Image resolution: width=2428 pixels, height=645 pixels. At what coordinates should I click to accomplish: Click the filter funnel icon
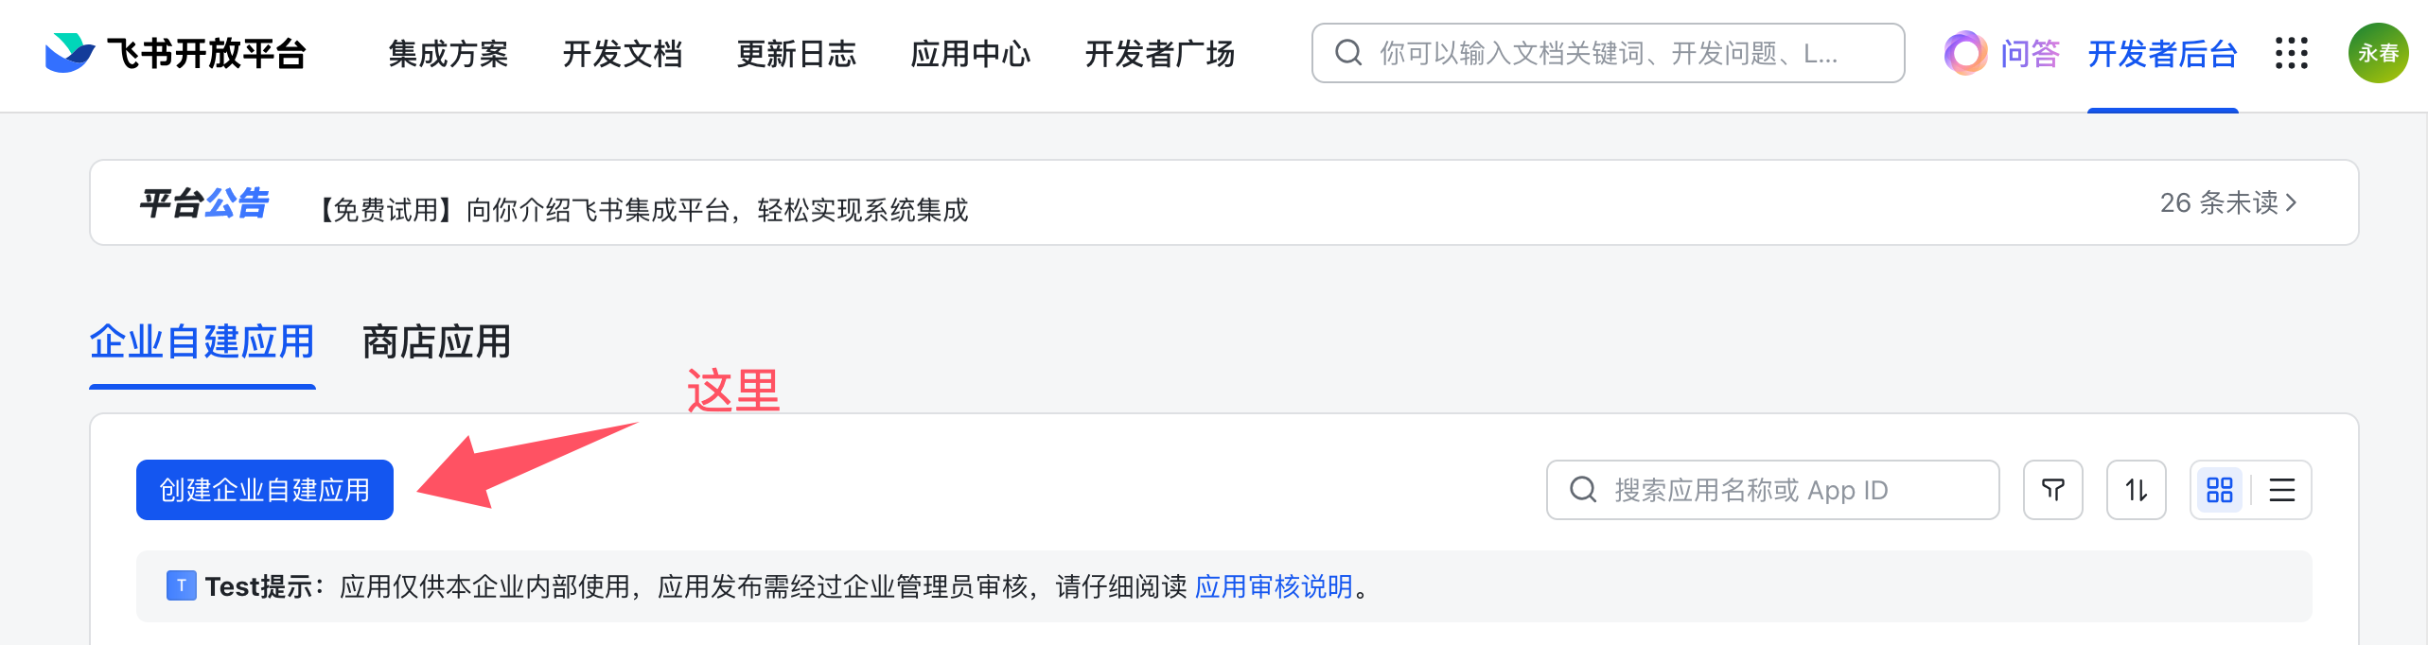pyautogui.click(x=2052, y=490)
